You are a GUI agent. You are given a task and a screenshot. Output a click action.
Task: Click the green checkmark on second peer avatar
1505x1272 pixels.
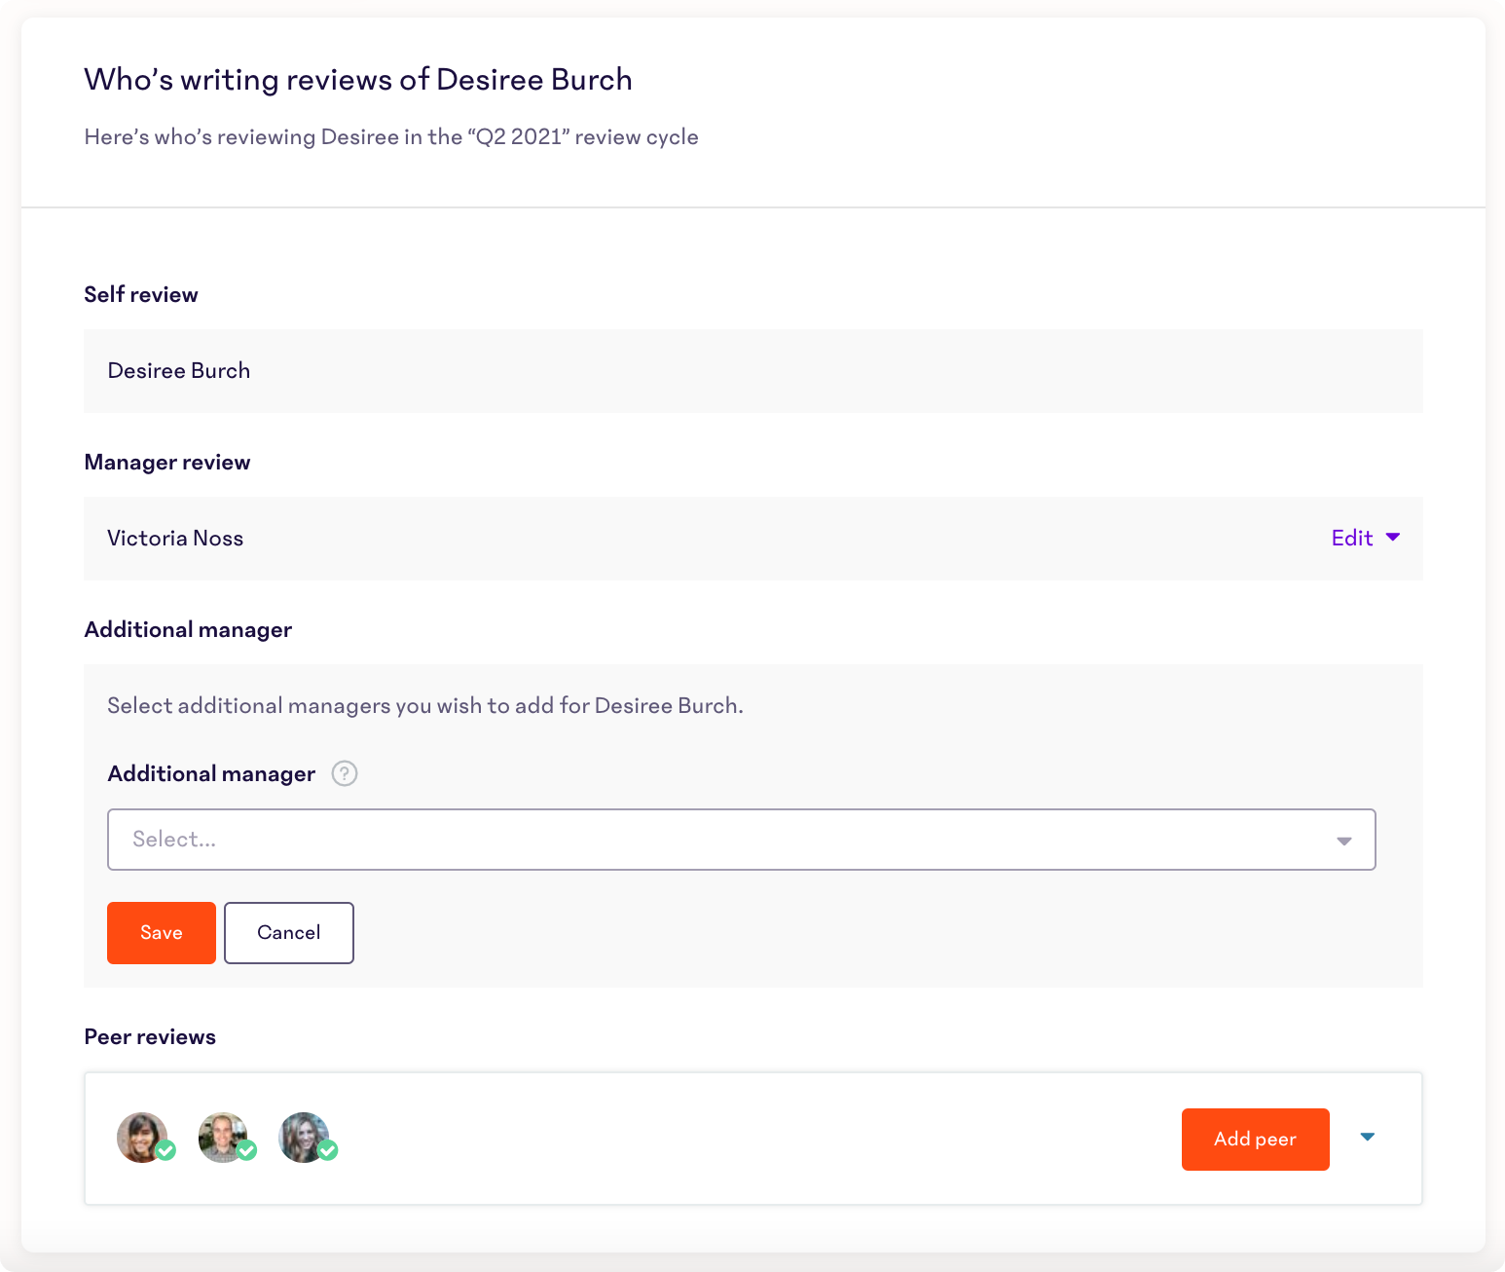pyautogui.click(x=247, y=1150)
